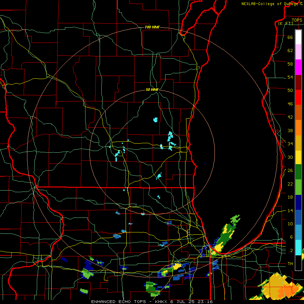The width and height of the screenshot is (304, 304).
Task: Click the TOPS legend heading
Action: point(297,20)
